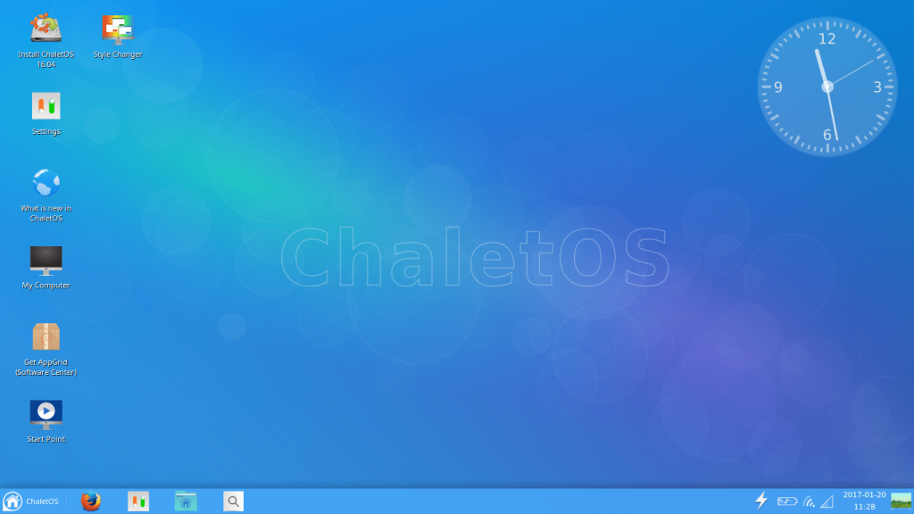Image resolution: width=914 pixels, height=514 pixels.
Task: Click the 2017-01-20 11:28 clock in the panel
Action: pos(864,501)
